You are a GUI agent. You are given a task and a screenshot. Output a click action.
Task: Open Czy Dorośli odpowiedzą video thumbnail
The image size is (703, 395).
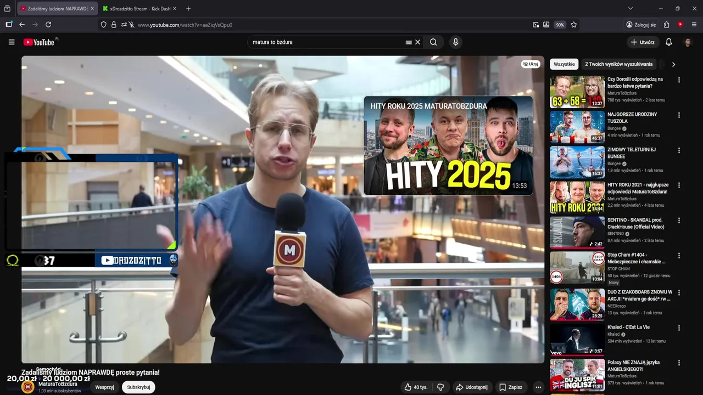click(577, 92)
